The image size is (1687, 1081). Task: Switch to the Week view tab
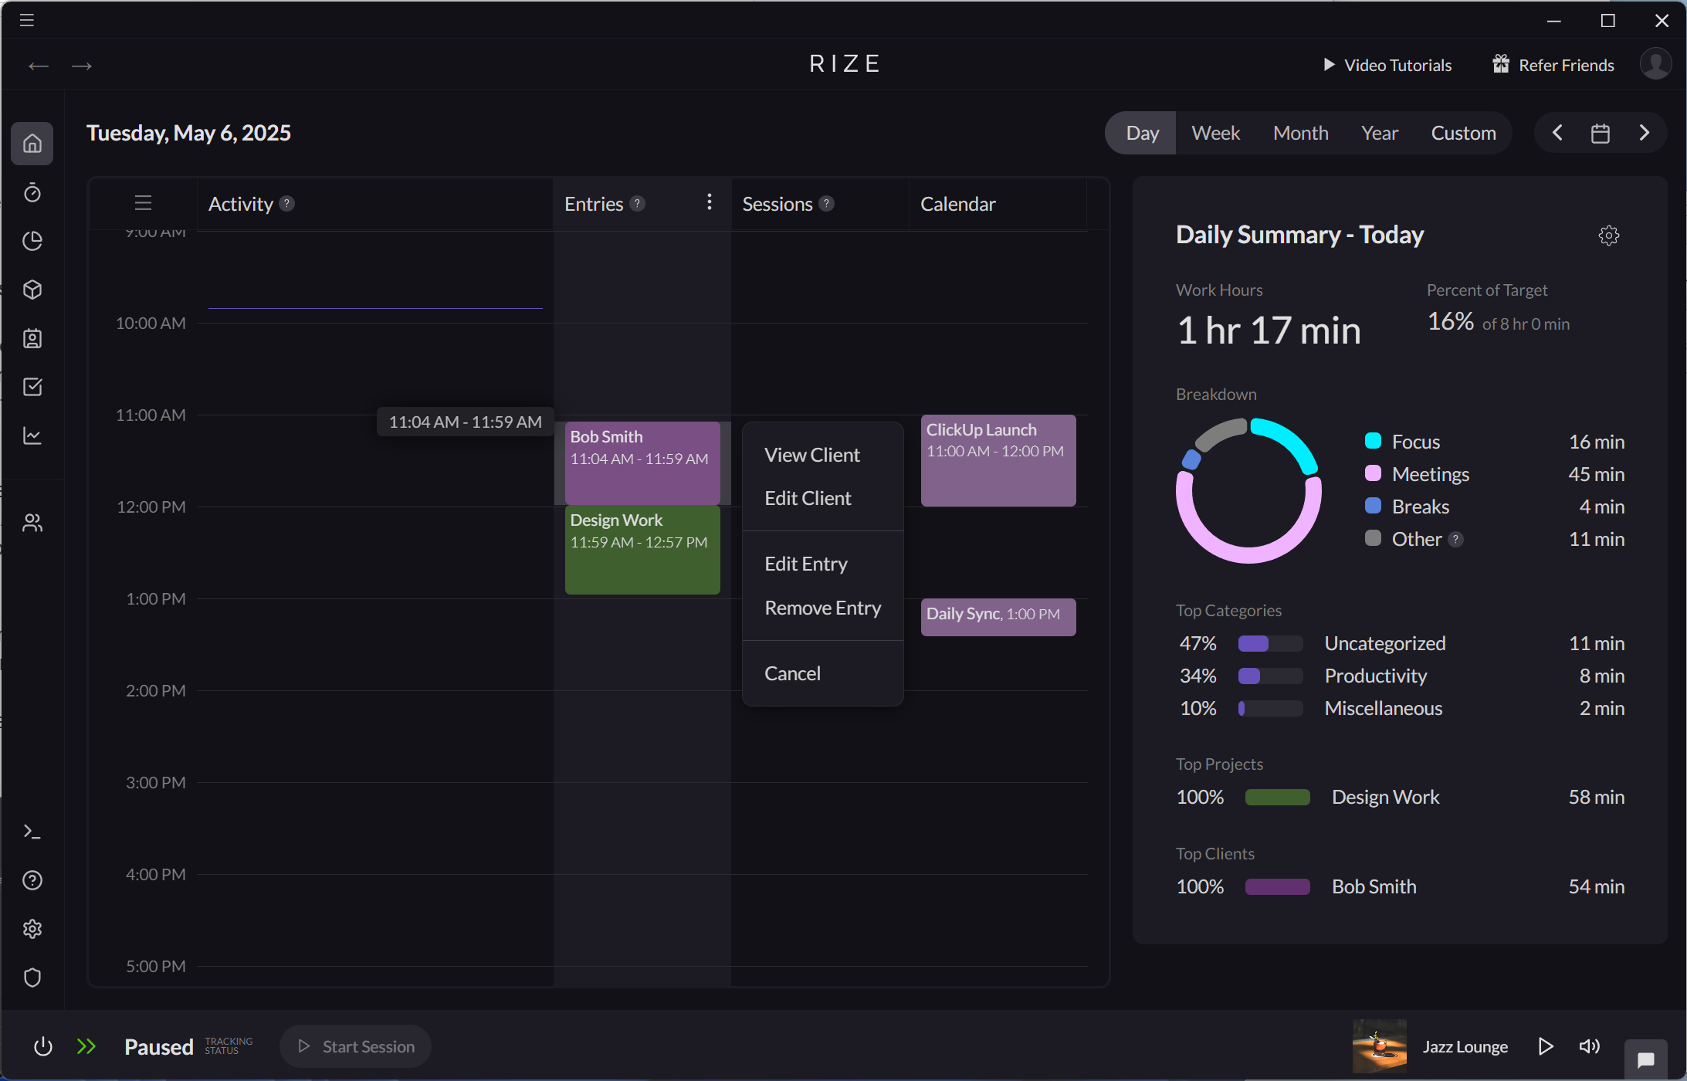[x=1214, y=132]
